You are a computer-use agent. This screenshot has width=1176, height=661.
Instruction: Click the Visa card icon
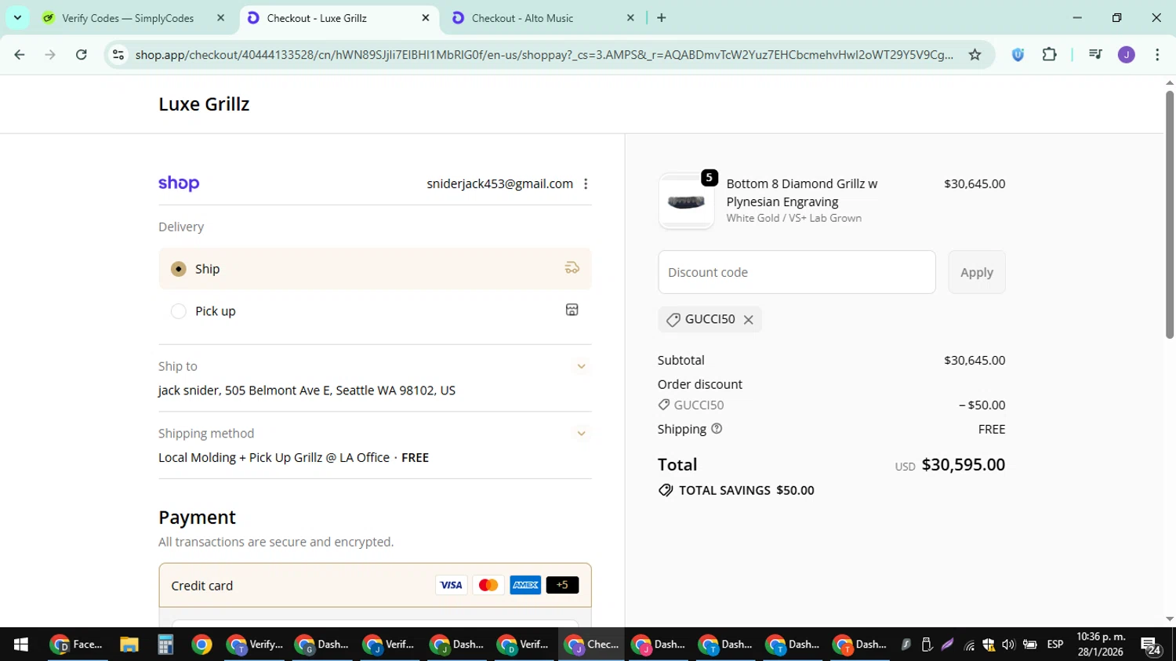pos(451,585)
